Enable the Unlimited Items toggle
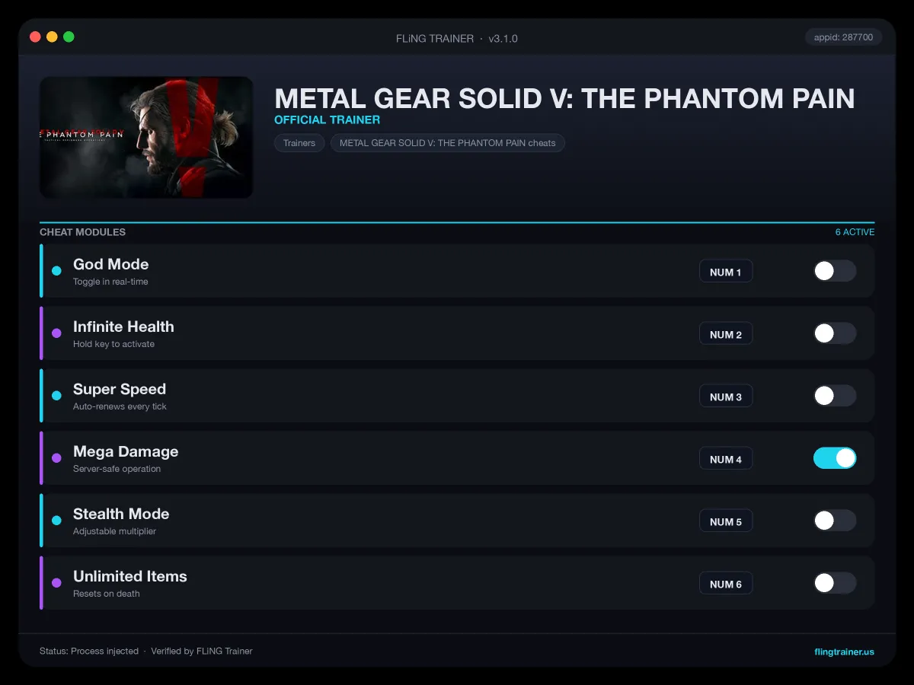The height and width of the screenshot is (685, 914). pos(835,583)
